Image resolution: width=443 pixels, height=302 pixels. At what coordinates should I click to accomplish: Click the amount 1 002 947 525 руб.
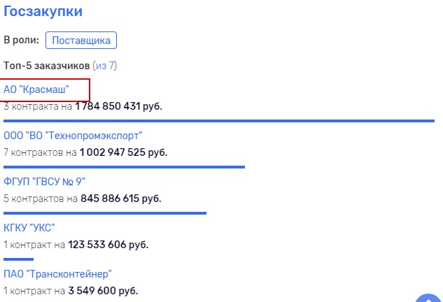point(123,152)
